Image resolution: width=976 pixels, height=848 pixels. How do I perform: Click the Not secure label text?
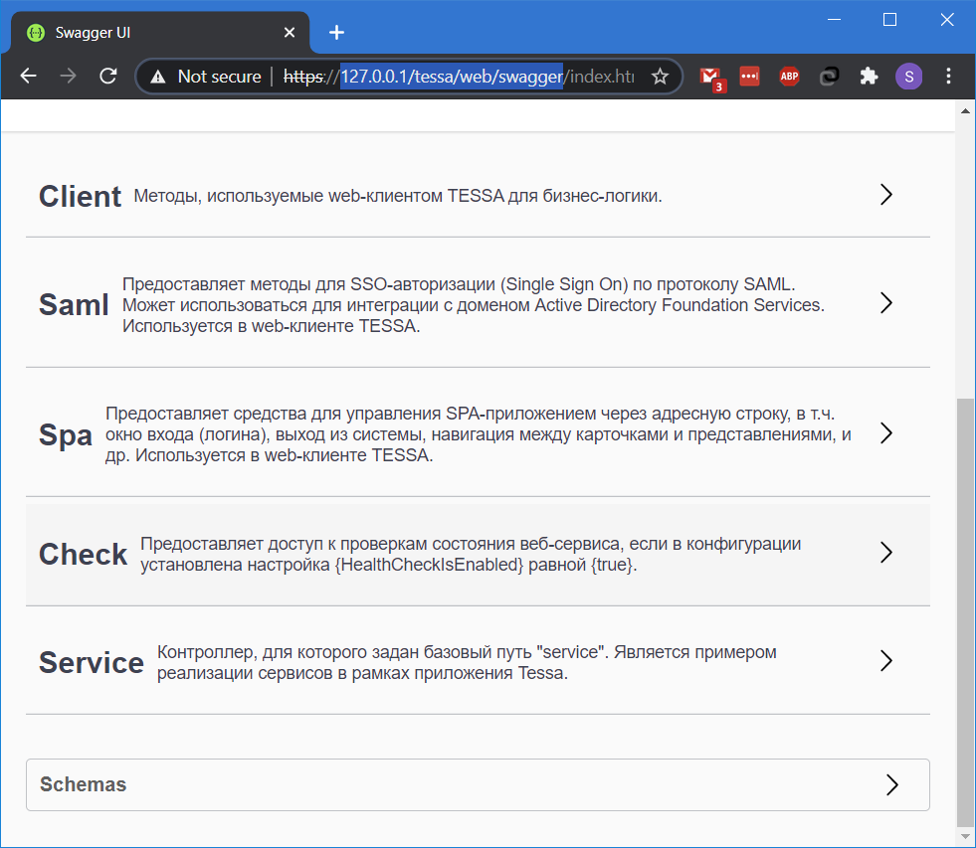pos(219,77)
